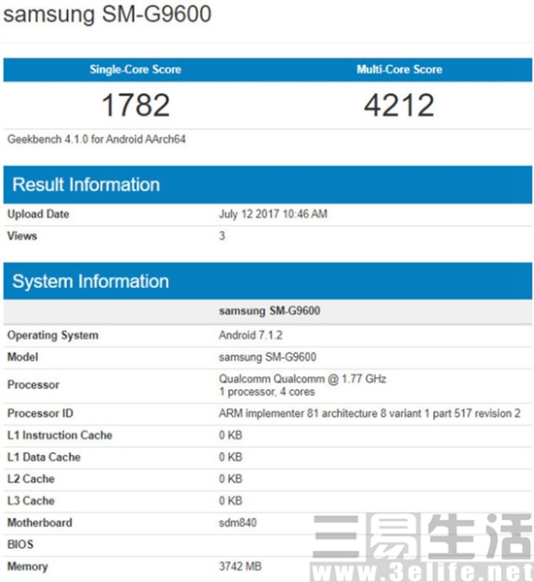Select the 'Android 7.1.2' value

point(250,336)
